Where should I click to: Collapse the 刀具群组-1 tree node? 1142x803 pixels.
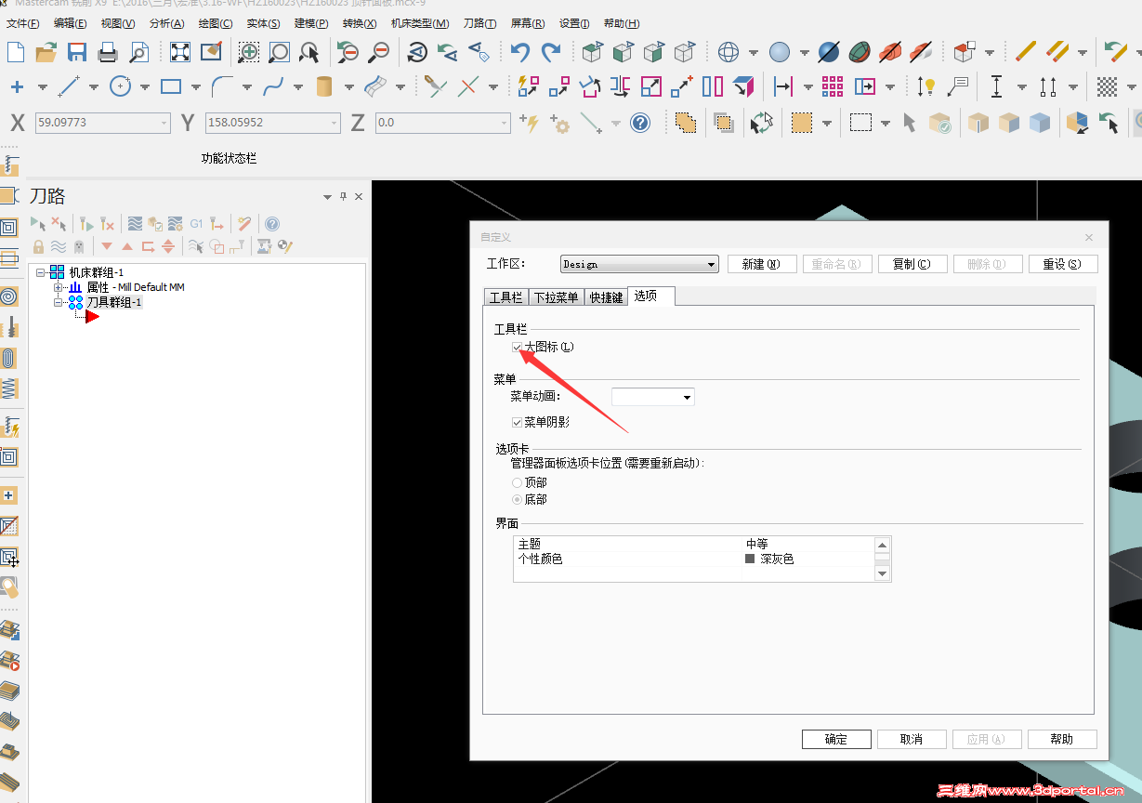click(59, 303)
